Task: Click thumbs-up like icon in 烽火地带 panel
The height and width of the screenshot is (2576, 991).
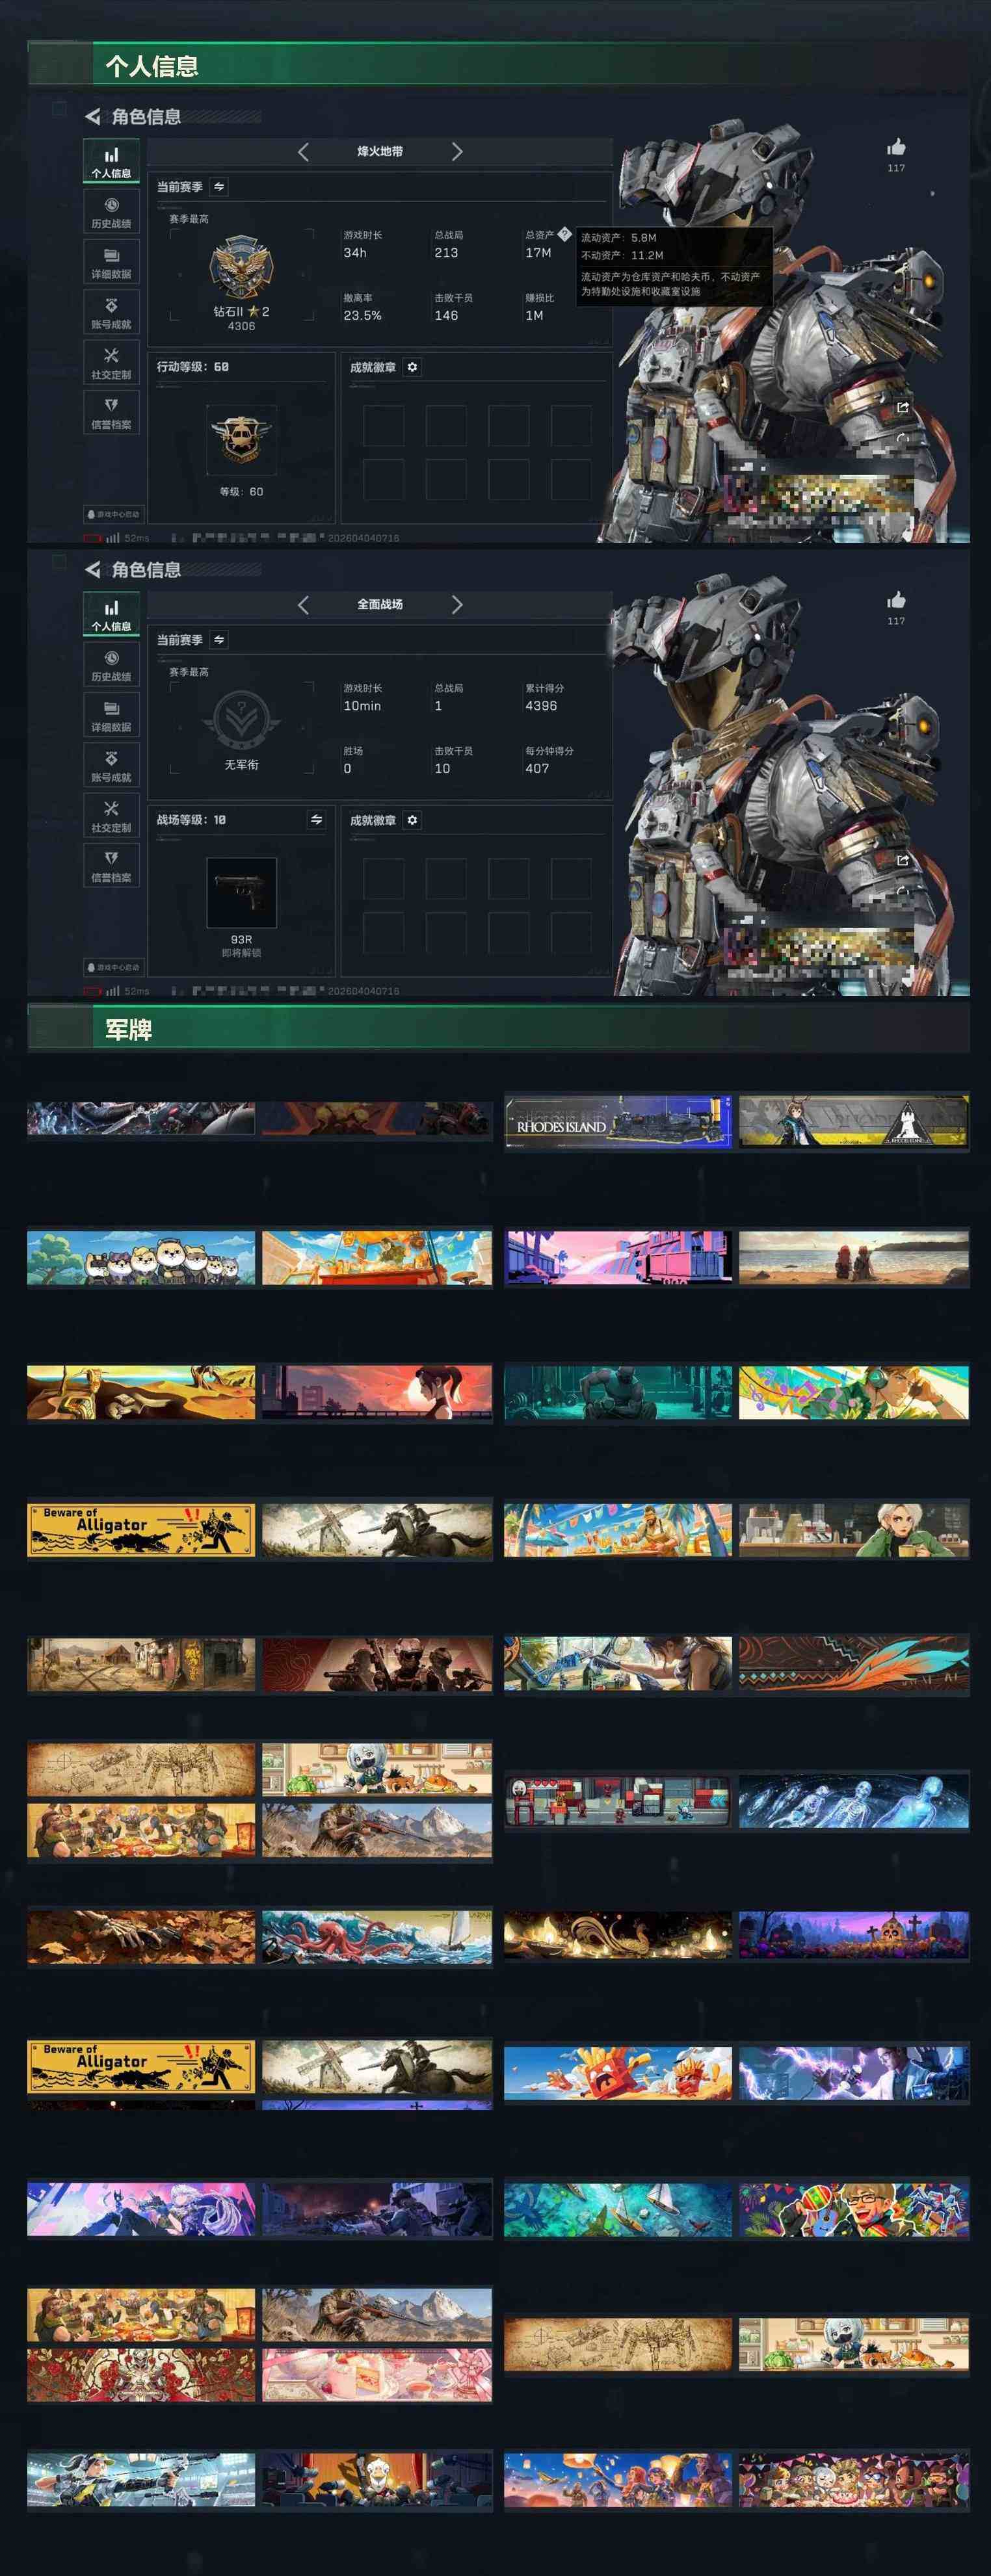Action: pos(896,148)
